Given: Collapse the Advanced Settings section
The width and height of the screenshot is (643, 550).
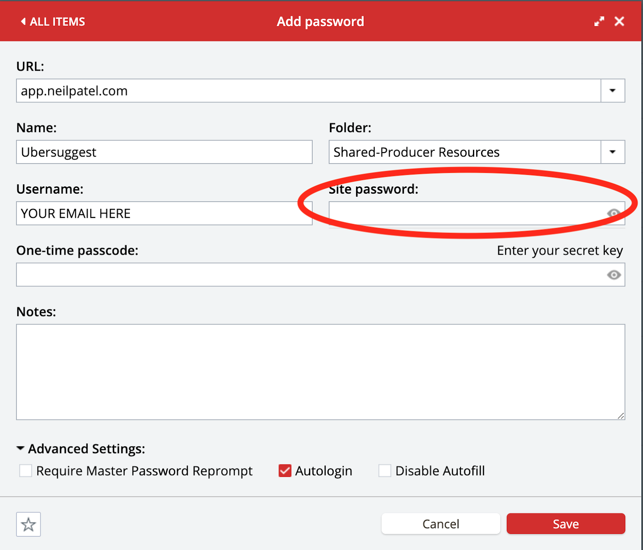Looking at the screenshot, I should point(20,448).
